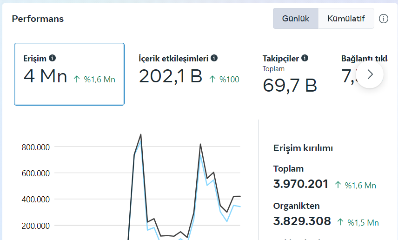This screenshot has height=240, width=398.
Task: Click the 200.000 axis label
Action: tap(36, 226)
